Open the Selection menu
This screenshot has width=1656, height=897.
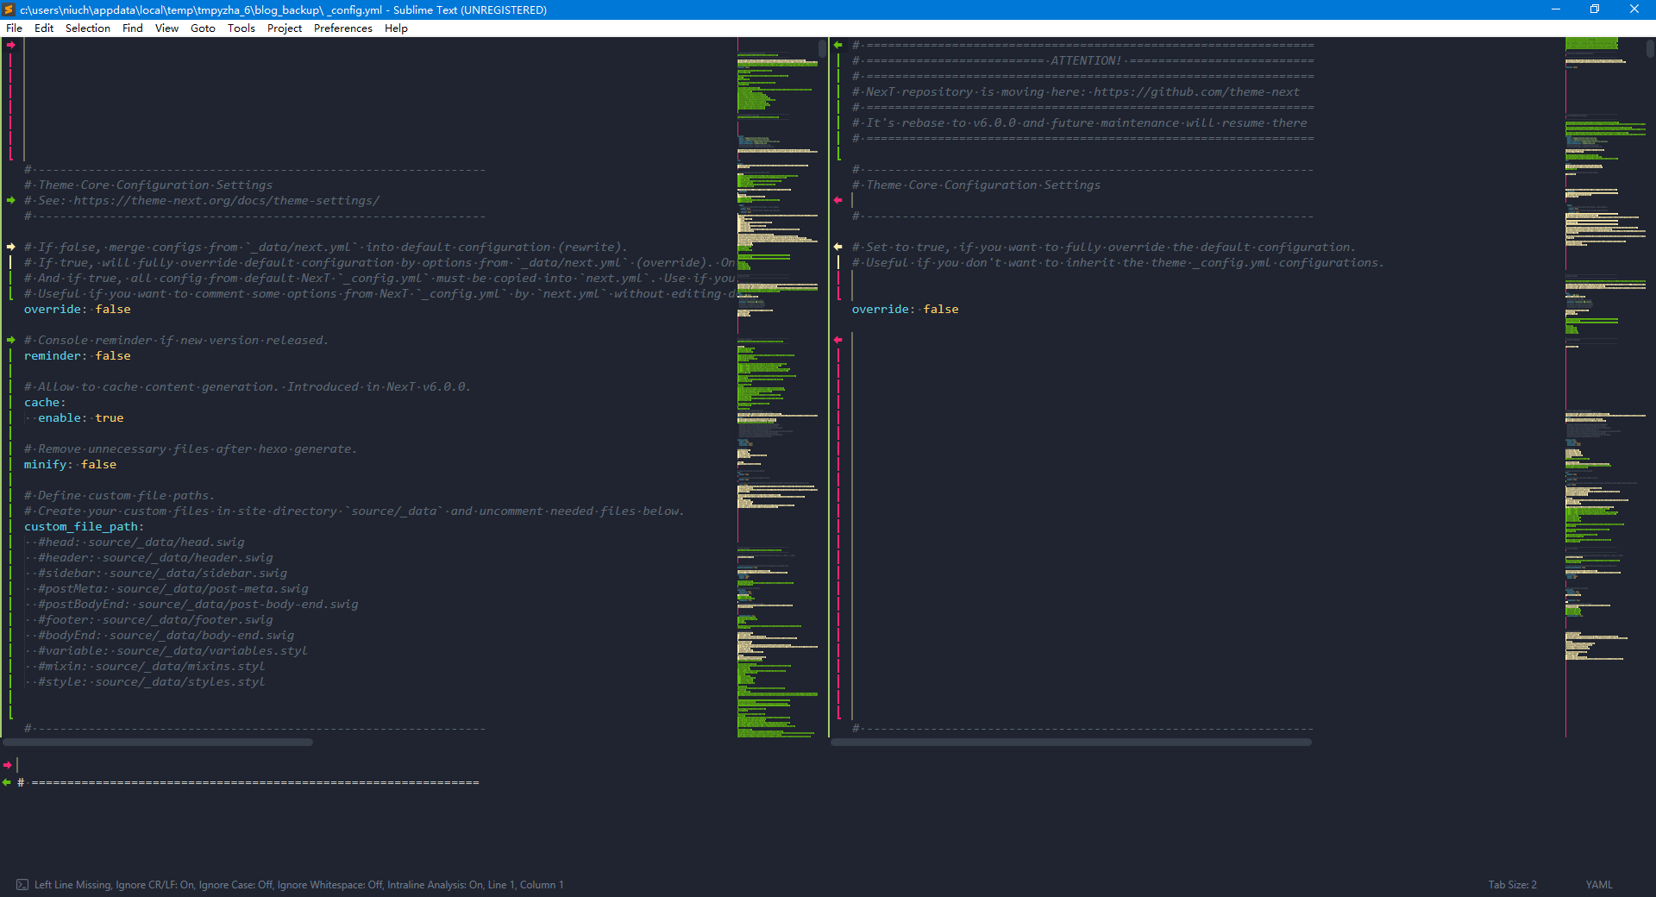coord(88,28)
